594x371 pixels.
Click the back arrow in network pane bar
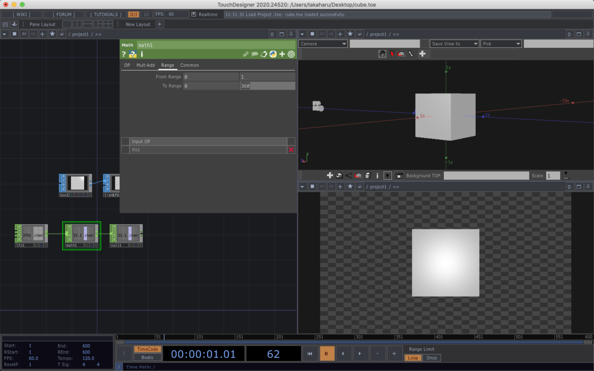24,34
